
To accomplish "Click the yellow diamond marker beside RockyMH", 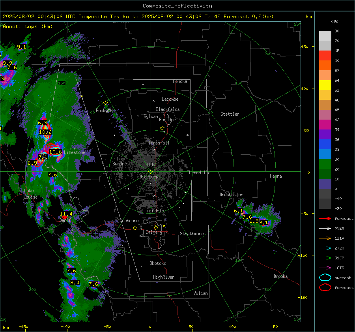I will click(x=105, y=103).
